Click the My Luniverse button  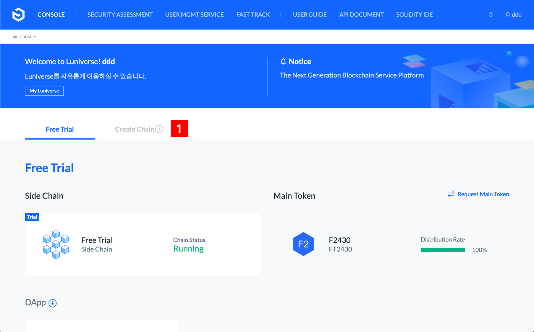click(x=44, y=91)
